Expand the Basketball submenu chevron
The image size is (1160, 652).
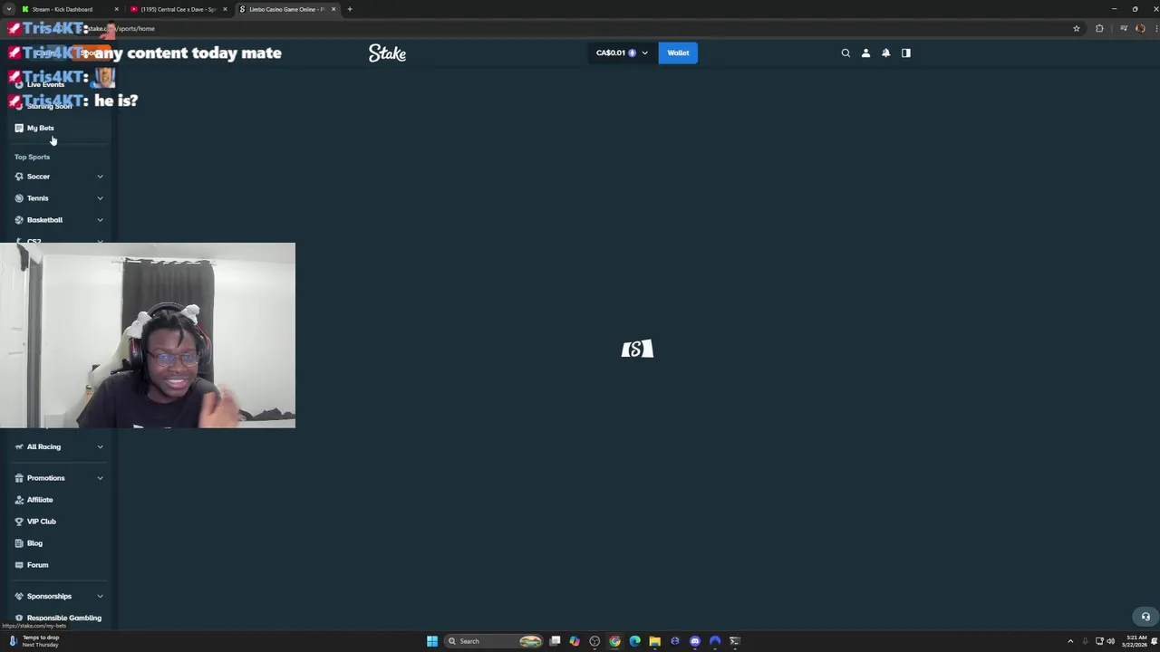tap(100, 220)
